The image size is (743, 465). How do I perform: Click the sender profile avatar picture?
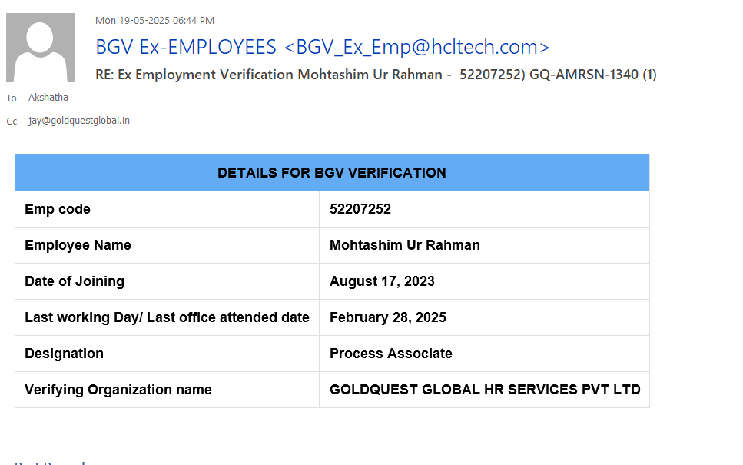click(x=41, y=48)
